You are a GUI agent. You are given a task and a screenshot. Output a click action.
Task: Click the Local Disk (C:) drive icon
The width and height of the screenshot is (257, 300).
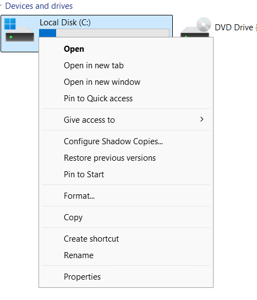click(x=19, y=30)
